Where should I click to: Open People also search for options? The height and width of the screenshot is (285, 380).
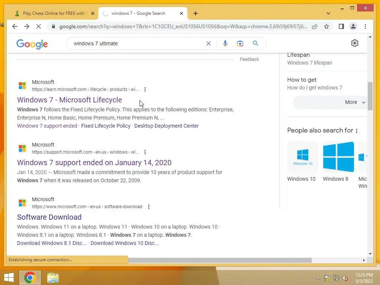click(357, 131)
